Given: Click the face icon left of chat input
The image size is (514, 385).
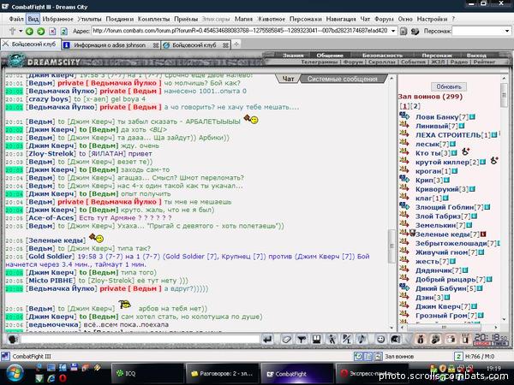Looking at the screenshot, I should click(x=13, y=340).
